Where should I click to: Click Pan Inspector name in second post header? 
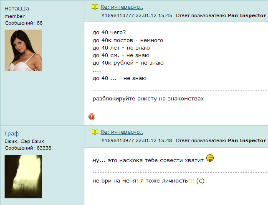pyautogui.click(x=247, y=140)
